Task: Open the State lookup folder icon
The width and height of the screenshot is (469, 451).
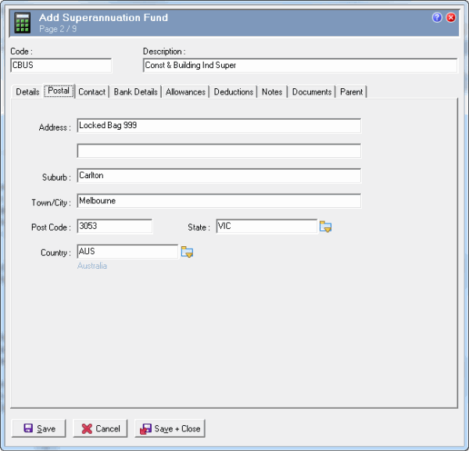Action: coord(326,227)
